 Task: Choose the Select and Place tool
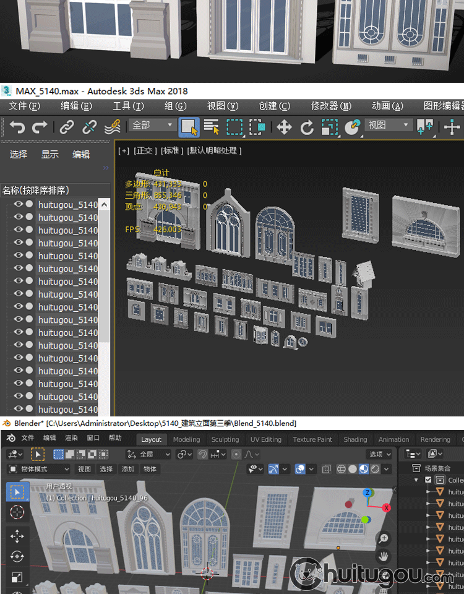point(352,127)
